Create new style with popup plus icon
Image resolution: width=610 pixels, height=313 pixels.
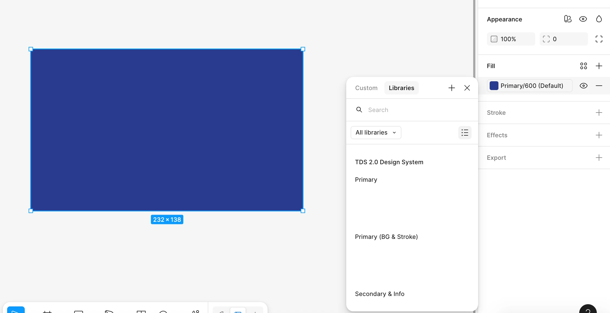452,88
